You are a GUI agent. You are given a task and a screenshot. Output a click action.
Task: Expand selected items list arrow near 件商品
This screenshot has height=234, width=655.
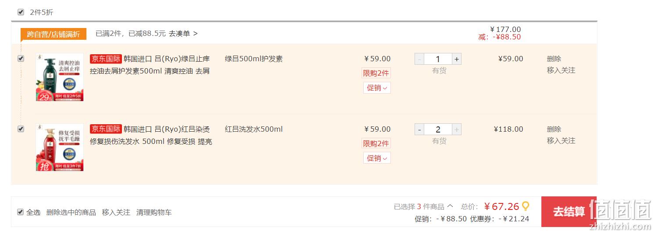pyautogui.click(x=450, y=206)
